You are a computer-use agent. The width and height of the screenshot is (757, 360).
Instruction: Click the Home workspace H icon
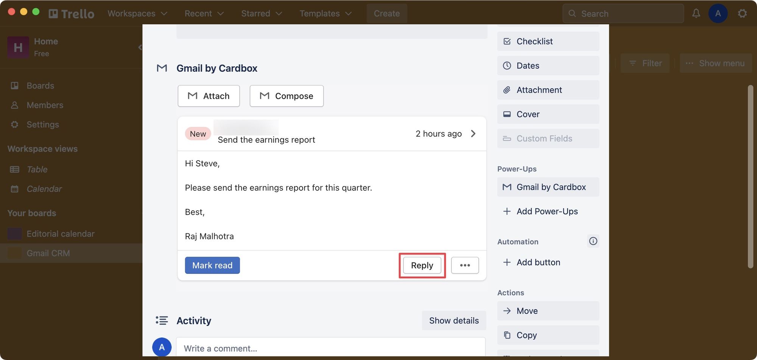click(x=18, y=47)
